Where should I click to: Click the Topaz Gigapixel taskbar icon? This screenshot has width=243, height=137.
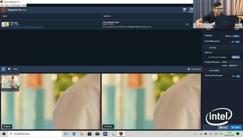click(121, 134)
